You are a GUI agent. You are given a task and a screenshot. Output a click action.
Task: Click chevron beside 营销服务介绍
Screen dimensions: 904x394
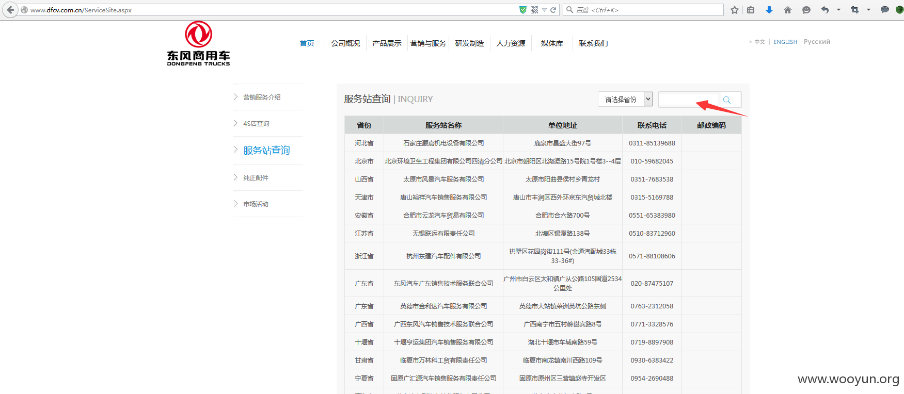tap(235, 97)
